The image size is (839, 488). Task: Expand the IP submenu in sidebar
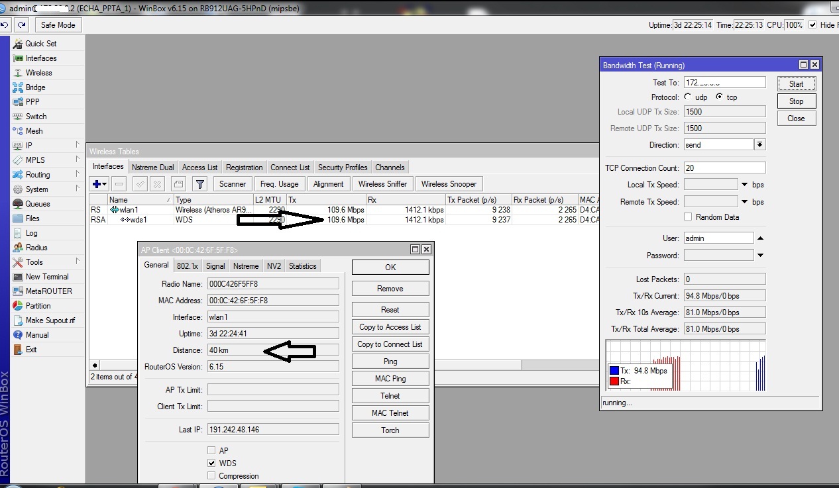[77, 146]
